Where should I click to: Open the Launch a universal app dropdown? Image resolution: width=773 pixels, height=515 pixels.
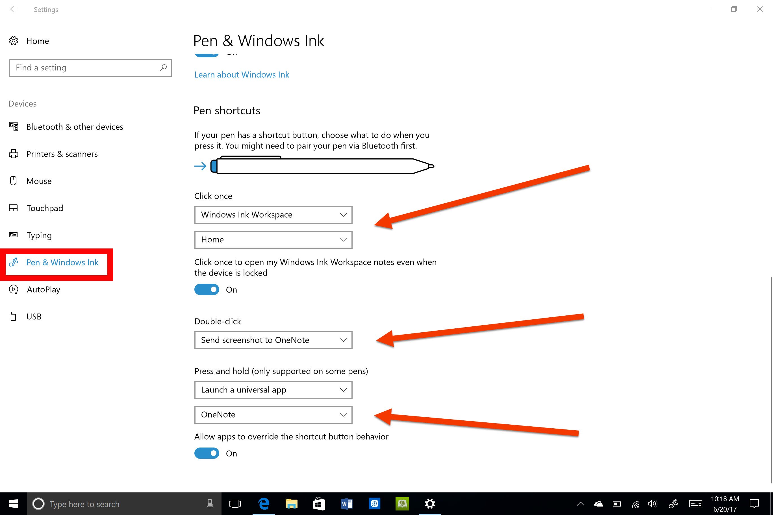pos(273,390)
